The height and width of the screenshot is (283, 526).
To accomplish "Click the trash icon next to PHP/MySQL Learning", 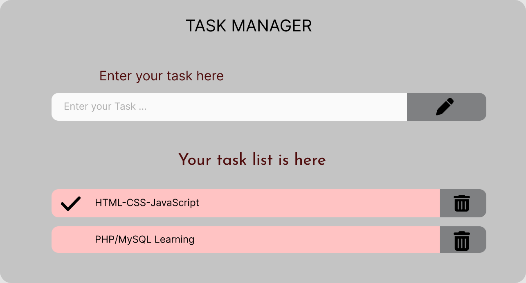I will 462,240.
